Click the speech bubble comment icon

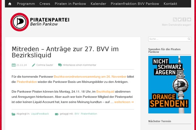click(60, 65)
